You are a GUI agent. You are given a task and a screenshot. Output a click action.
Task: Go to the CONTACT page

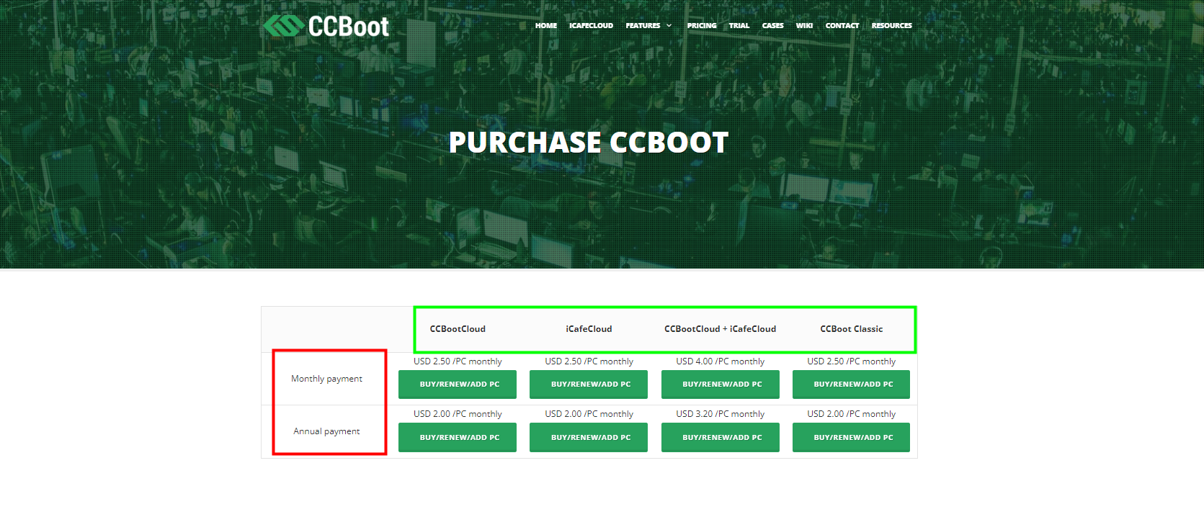pos(842,26)
